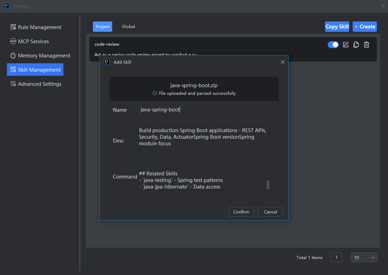Click the Advanced Settings icon

click(13, 84)
